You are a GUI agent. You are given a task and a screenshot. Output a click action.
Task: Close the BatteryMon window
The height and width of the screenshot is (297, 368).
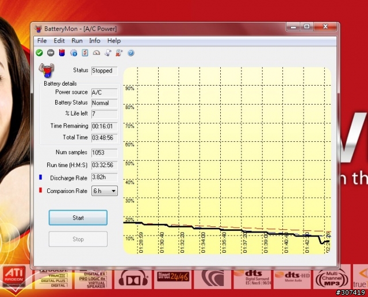(325, 27)
